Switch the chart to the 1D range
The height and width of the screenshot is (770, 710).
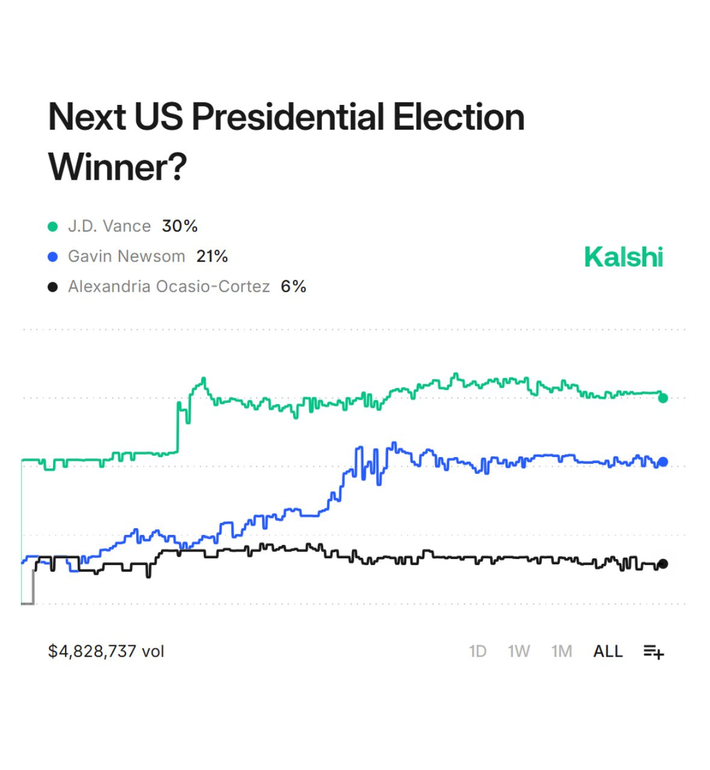click(477, 651)
